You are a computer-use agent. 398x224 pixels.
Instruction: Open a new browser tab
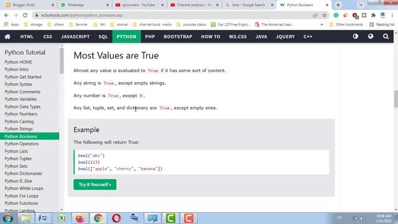pos(338,5)
